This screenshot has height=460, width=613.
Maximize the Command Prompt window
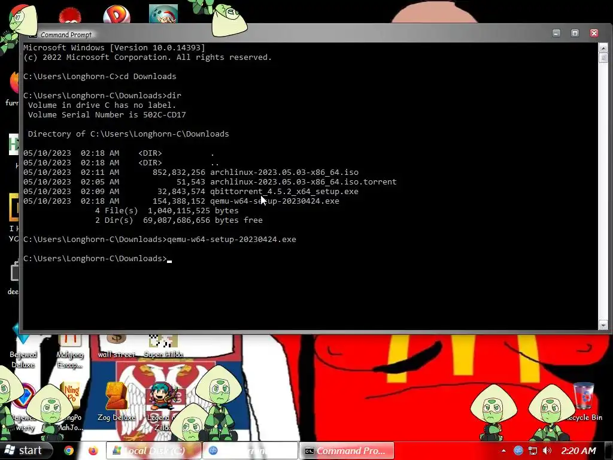pyautogui.click(x=575, y=34)
